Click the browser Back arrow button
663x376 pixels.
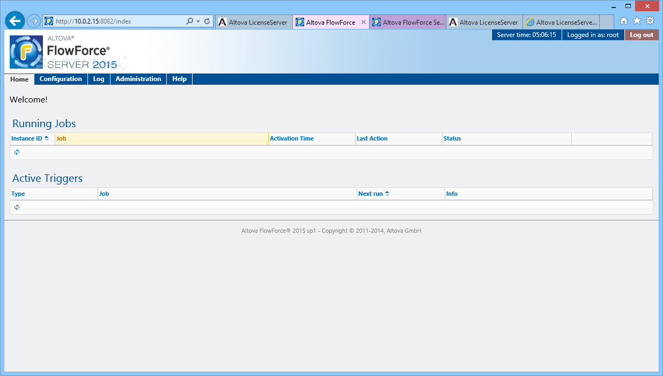15,21
